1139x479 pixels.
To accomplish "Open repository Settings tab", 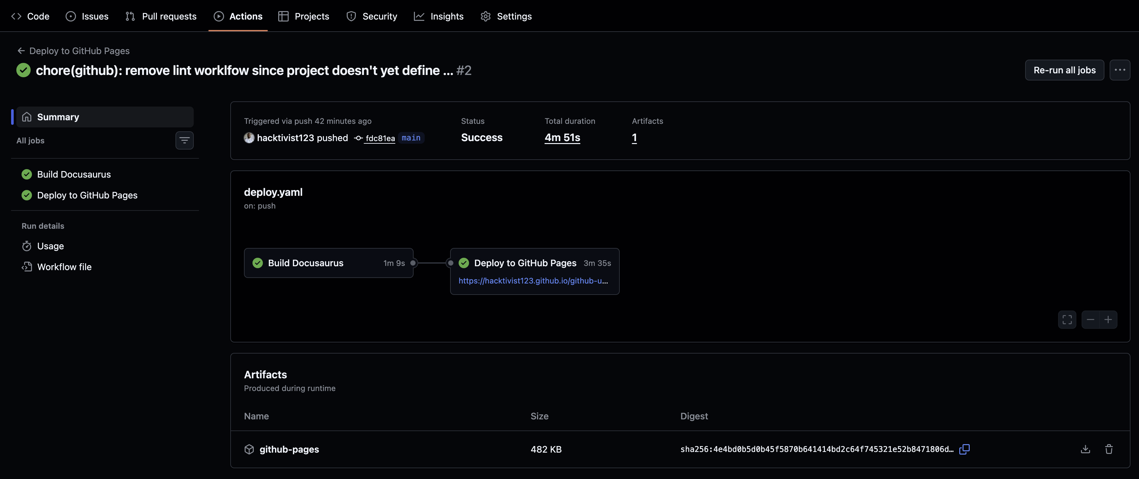I will (x=506, y=16).
